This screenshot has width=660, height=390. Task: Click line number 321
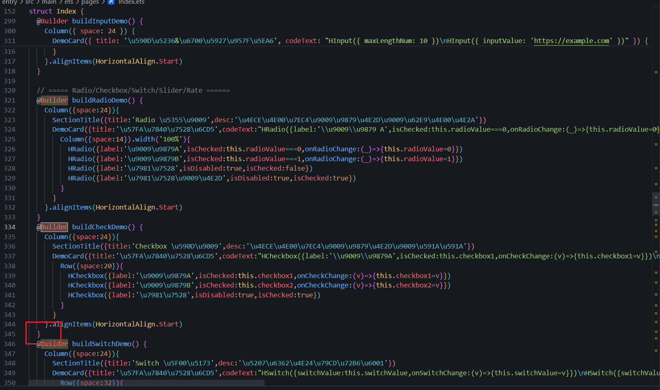point(9,100)
